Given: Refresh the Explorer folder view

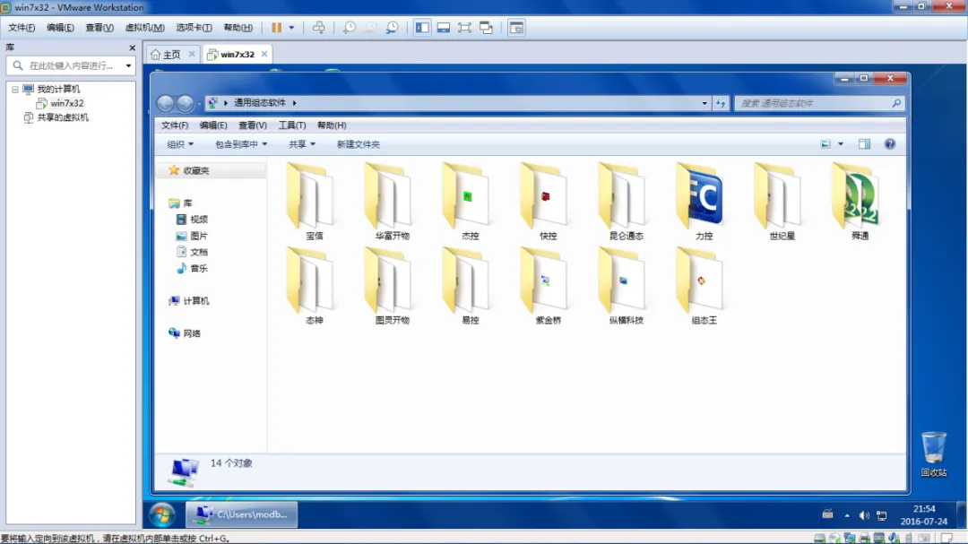Looking at the screenshot, I should coord(721,103).
